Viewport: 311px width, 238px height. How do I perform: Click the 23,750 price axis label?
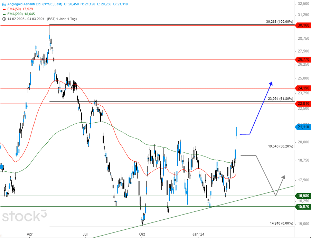303,93
